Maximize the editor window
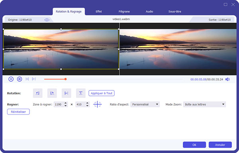 pos(225,4)
